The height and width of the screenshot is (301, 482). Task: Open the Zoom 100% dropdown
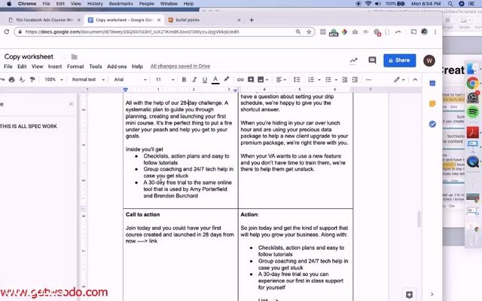coord(53,79)
